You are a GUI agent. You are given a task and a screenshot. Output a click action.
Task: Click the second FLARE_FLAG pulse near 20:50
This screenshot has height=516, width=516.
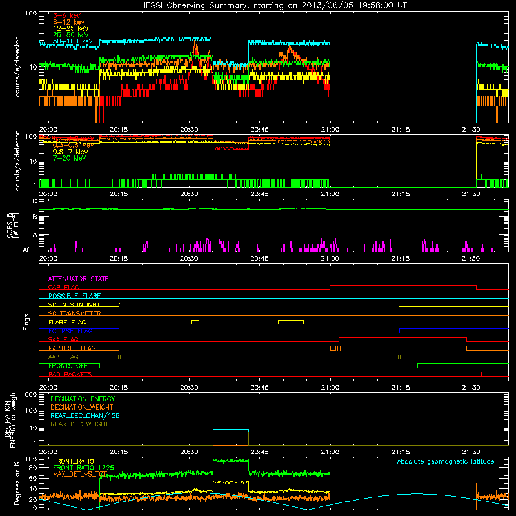[291, 321]
